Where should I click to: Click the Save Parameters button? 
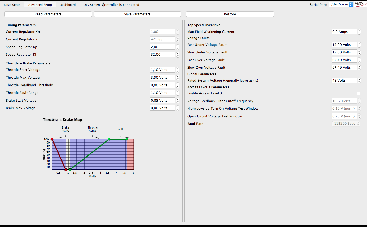[x=137, y=14]
